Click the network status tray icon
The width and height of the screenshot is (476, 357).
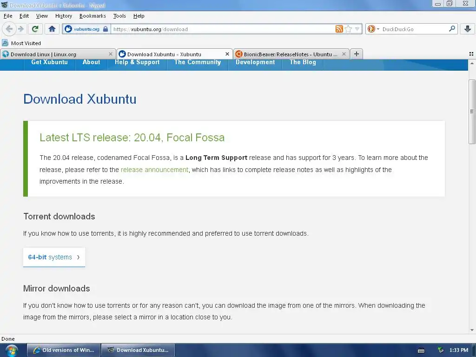point(441,350)
